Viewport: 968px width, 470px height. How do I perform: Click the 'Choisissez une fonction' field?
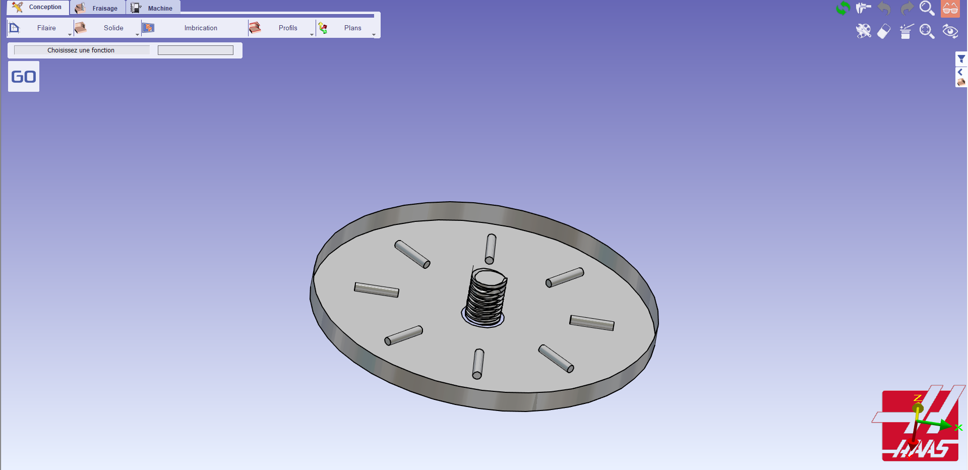pyautogui.click(x=81, y=50)
